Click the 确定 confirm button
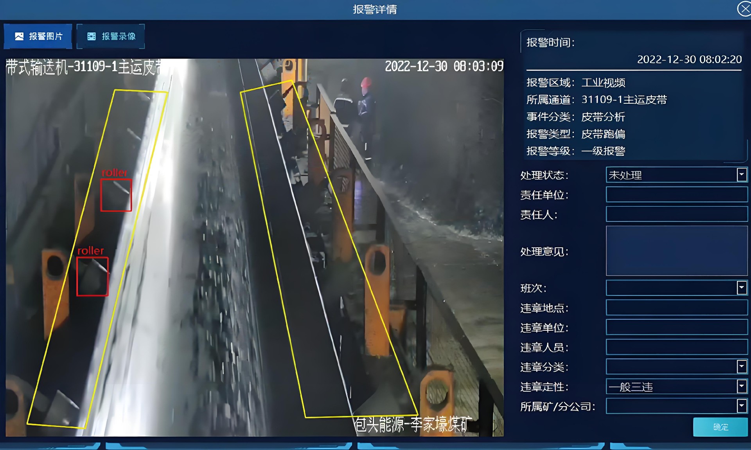 [x=720, y=427]
